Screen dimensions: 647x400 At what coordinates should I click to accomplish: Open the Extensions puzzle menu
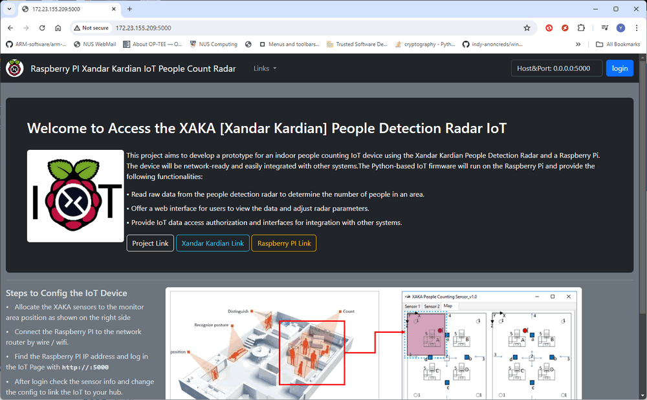(x=581, y=28)
